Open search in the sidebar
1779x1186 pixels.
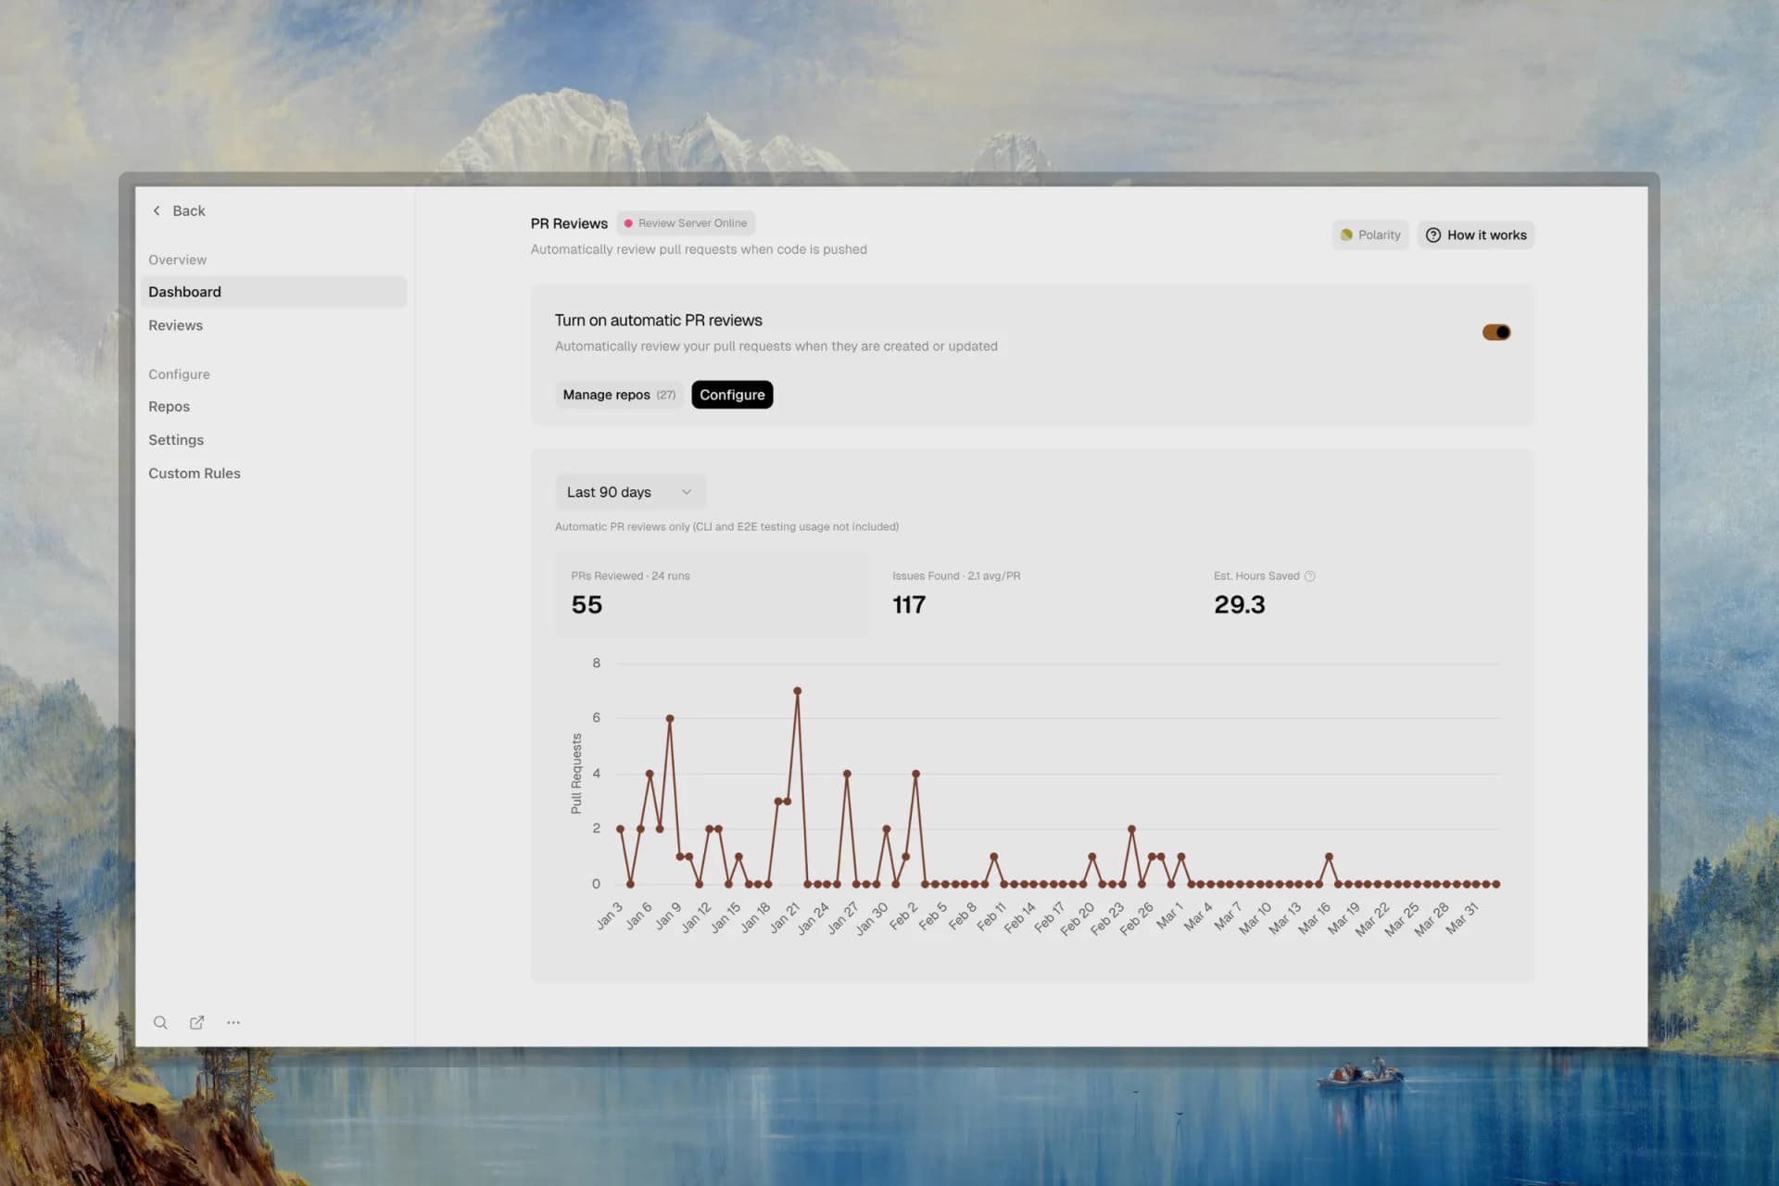[x=160, y=1022]
